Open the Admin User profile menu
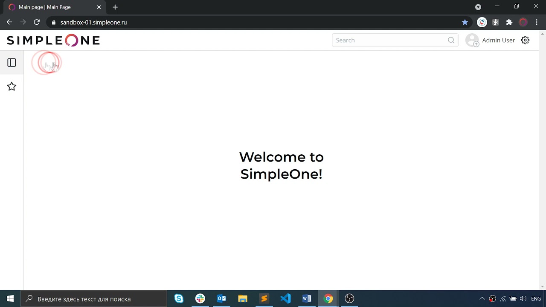Screen dimensions: 546x307 pyautogui.click(x=498, y=40)
